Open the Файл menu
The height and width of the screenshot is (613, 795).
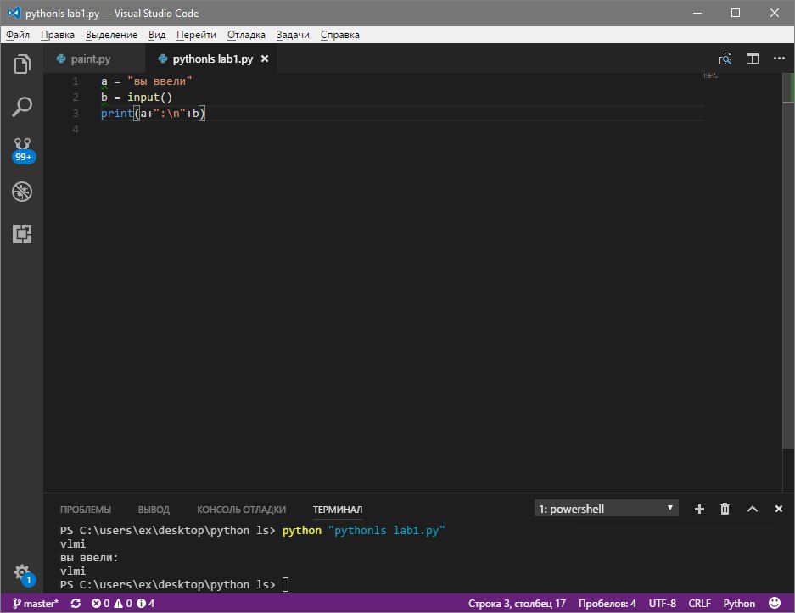tap(17, 35)
